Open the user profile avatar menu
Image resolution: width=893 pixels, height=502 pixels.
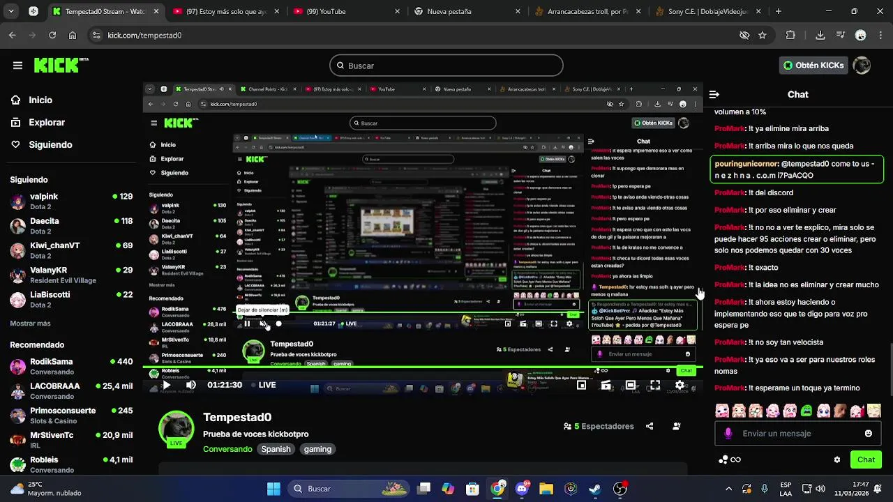[862, 66]
